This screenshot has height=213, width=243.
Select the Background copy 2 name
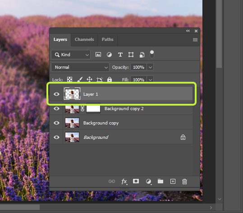pyautogui.click(x=124, y=109)
